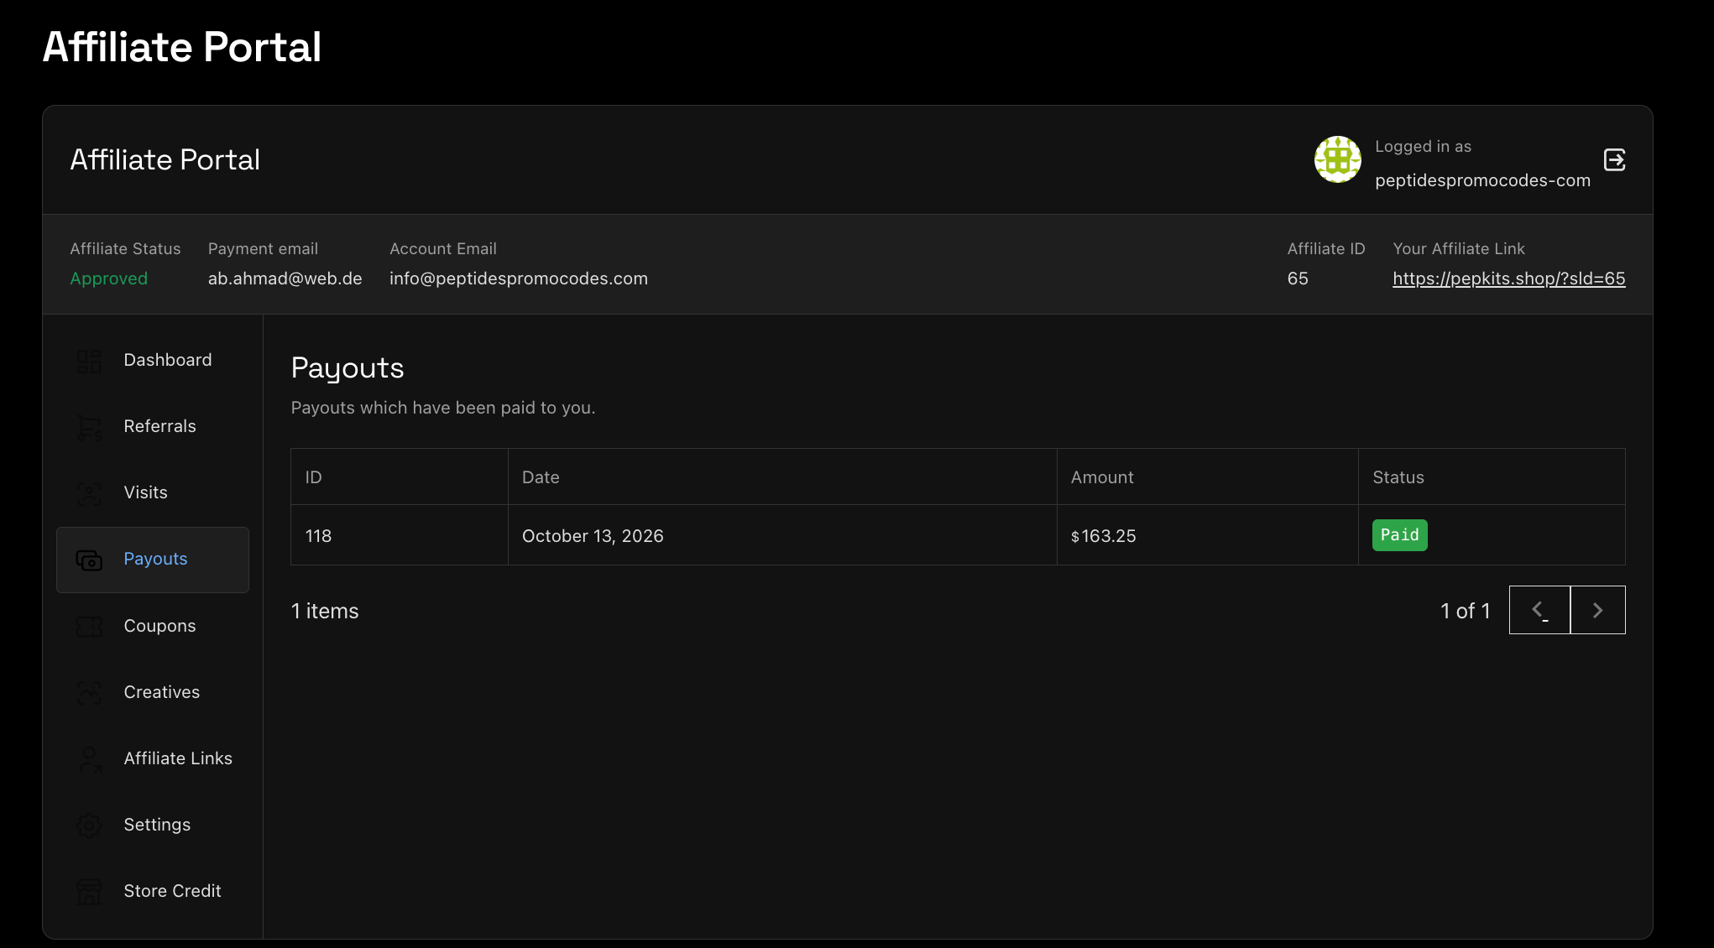The width and height of the screenshot is (1714, 948).
Task: Click the $163.25 amount cell
Action: click(1208, 535)
